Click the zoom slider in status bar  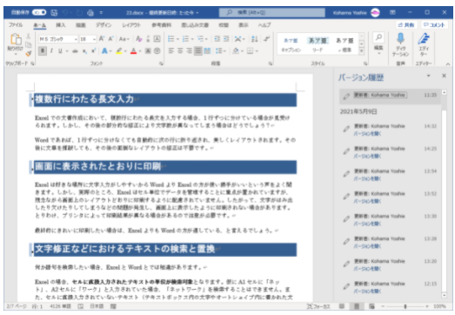(x=405, y=306)
